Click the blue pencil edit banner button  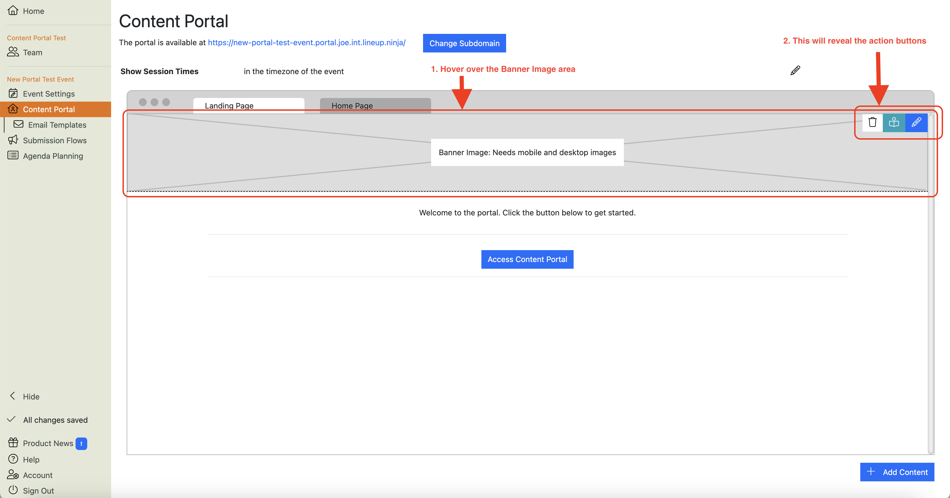[x=916, y=122]
